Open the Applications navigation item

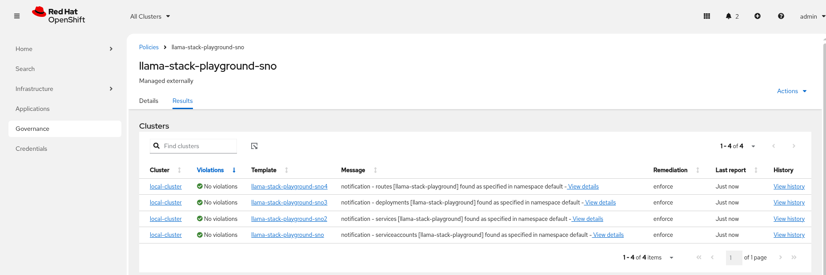[x=64, y=109]
